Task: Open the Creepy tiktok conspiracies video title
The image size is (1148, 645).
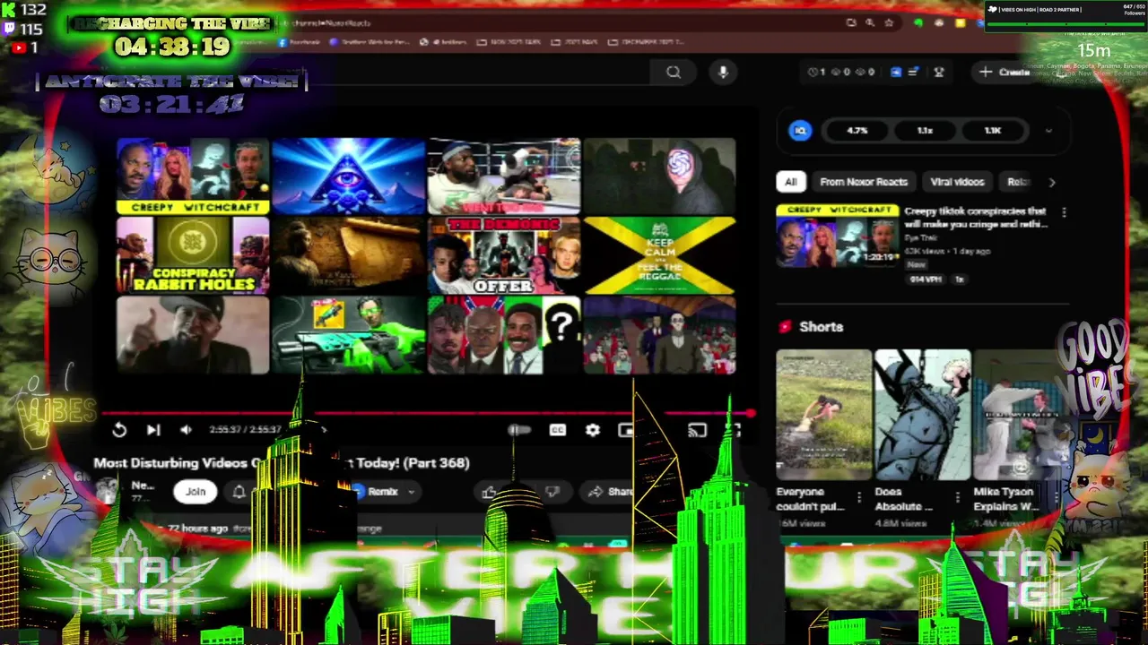Action: tap(976, 218)
